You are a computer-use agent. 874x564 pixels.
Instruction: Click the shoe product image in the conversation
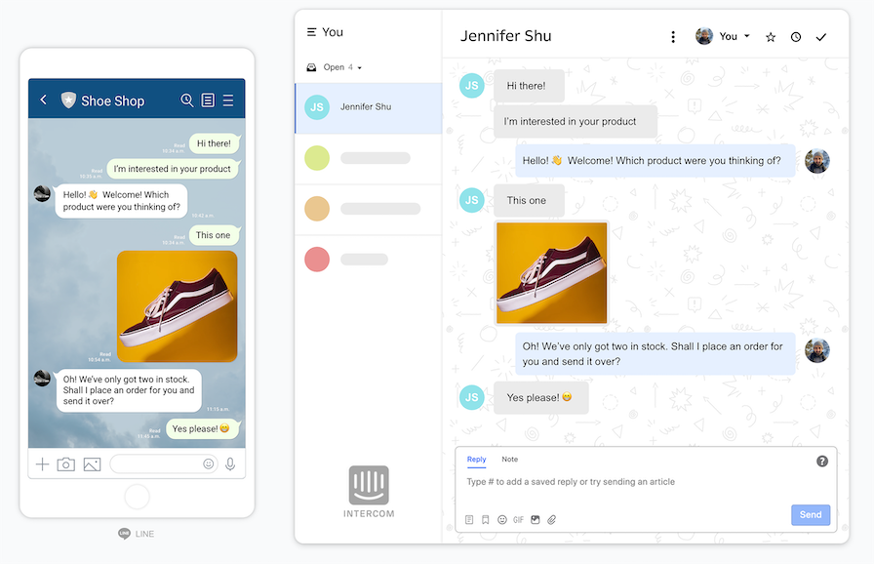pos(551,271)
